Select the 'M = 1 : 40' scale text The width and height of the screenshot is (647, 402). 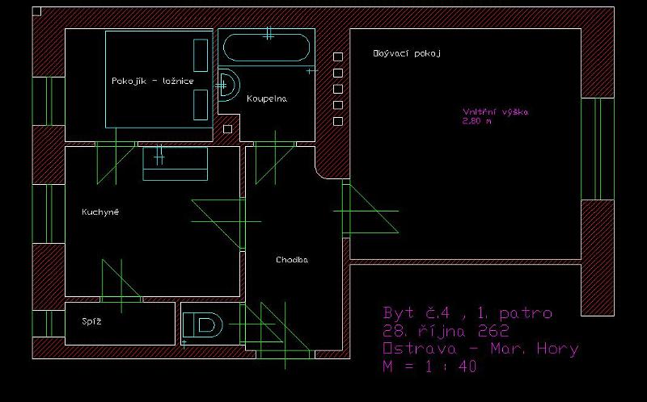click(429, 366)
